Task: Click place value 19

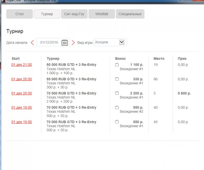Action: 156,65
